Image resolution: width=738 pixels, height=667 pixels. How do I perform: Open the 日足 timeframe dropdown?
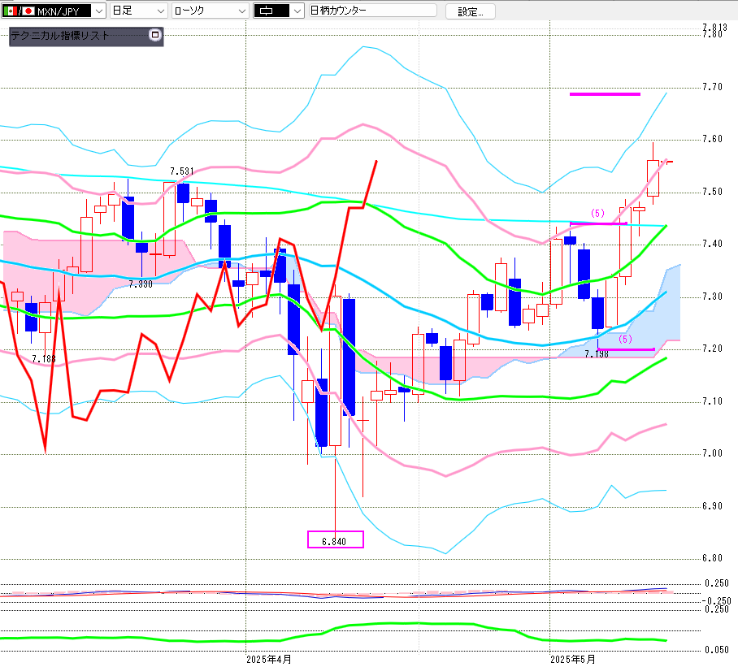[138, 11]
